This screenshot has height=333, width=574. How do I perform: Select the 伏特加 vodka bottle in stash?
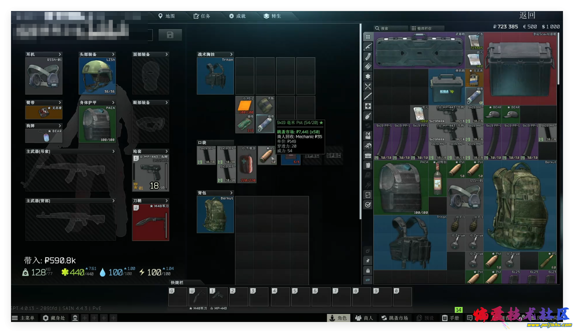click(438, 178)
